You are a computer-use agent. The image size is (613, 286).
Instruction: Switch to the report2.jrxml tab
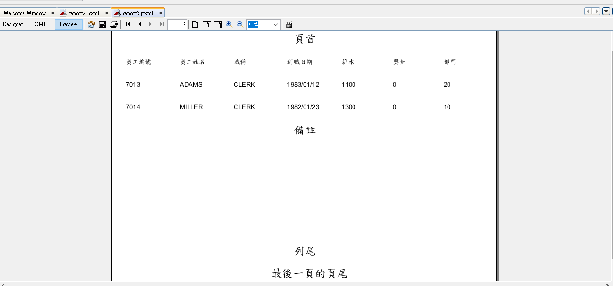pos(84,13)
